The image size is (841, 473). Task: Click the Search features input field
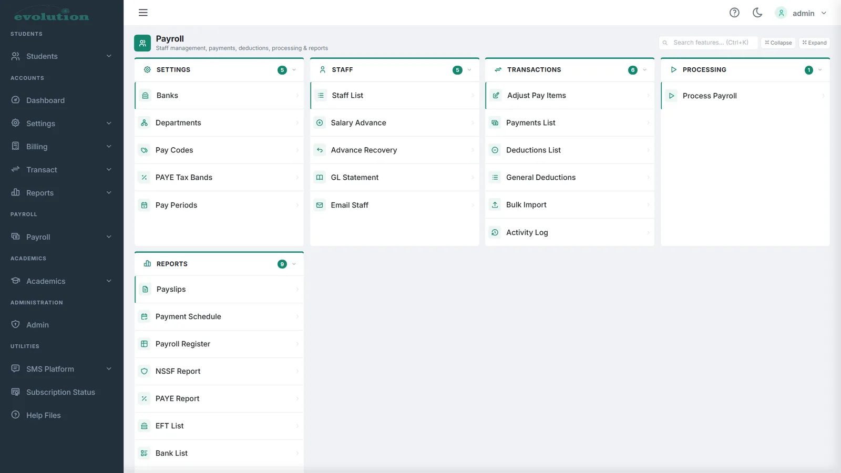point(708,43)
